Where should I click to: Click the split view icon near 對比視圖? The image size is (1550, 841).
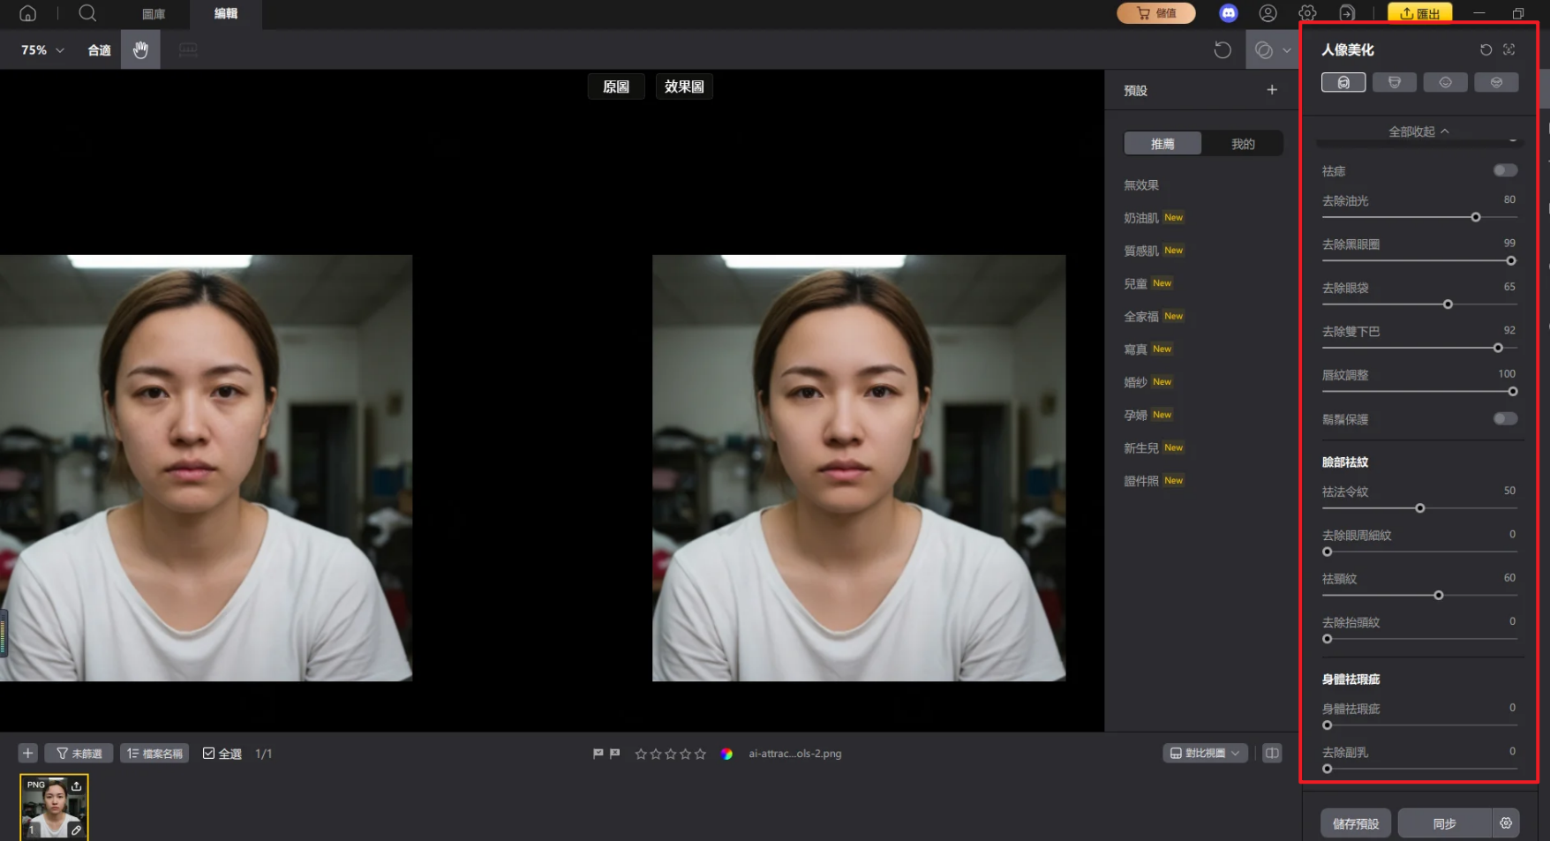tap(1272, 753)
